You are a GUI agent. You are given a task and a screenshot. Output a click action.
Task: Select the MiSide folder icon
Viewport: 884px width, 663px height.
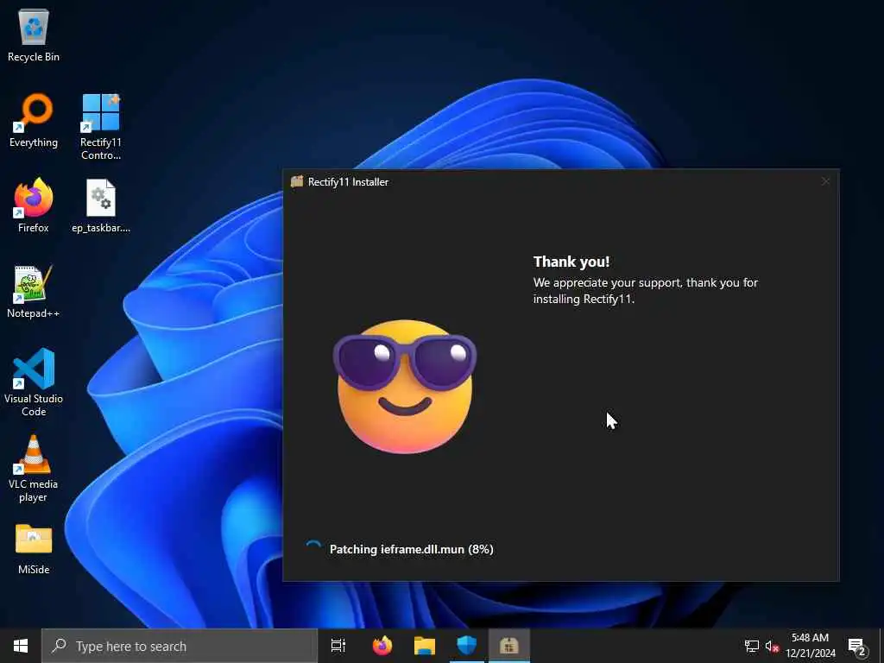[x=34, y=548]
